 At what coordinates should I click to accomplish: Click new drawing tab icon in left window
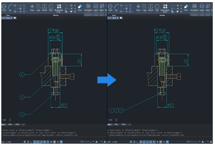coord(15,18)
